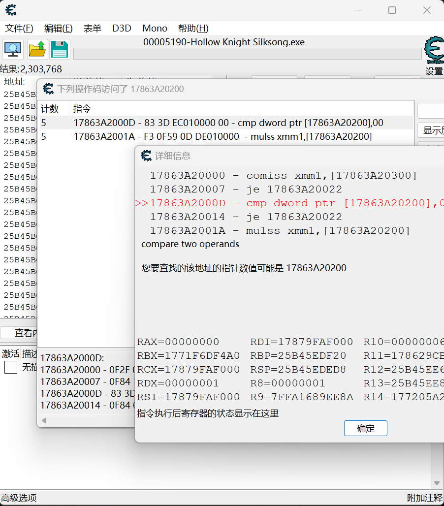The width and height of the screenshot is (444, 506).
Task: Click the RDI=17879FAF000 register value
Action: [x=302, y=342]
